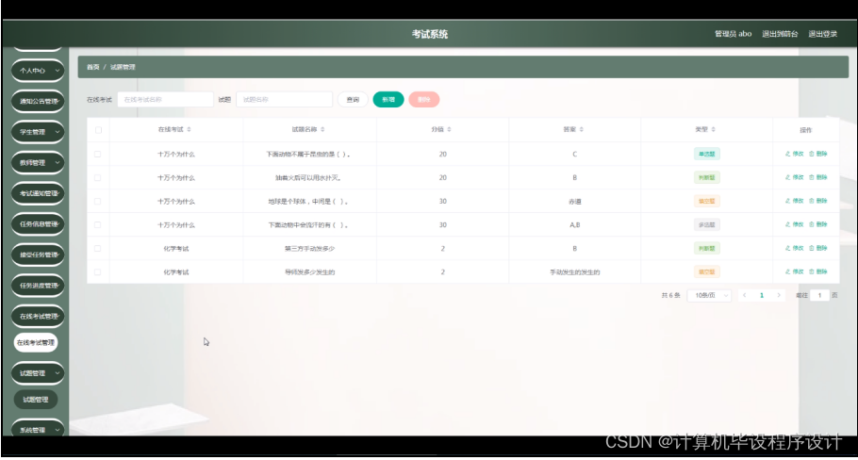This screenshot has width=858, height=460.
Task: Open the 接受任务管理 sidebar menu
Action: [38, 255]
